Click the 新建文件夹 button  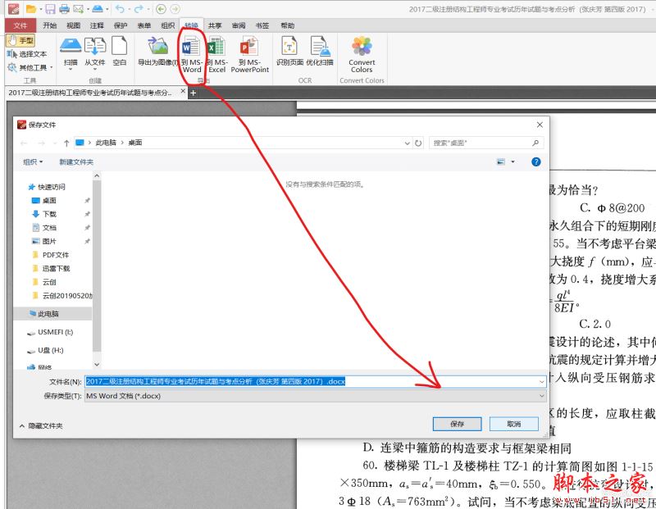(x=76, y=162)
